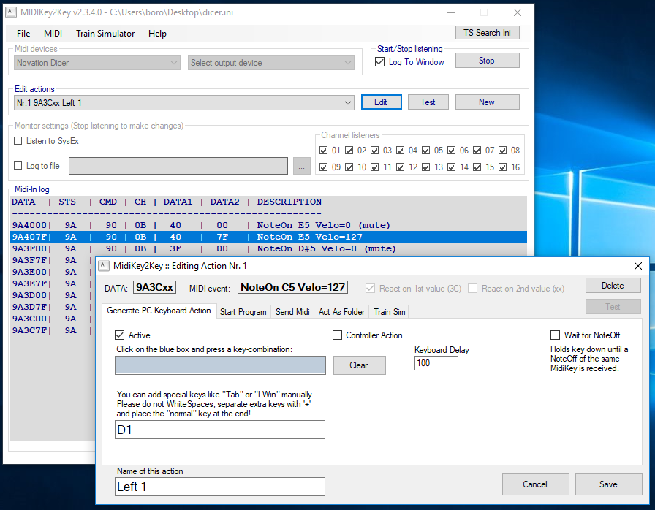Toggle channel listener 12 checkbox
This screenshot has width=655, height=510.
400,167
